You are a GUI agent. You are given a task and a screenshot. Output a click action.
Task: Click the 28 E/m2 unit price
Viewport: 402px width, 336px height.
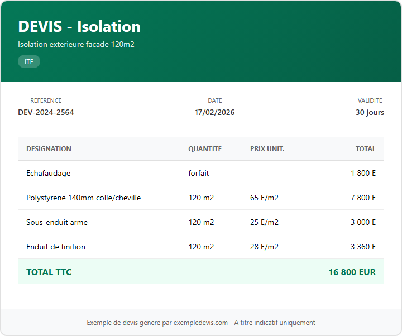click(x=264, y=247)
